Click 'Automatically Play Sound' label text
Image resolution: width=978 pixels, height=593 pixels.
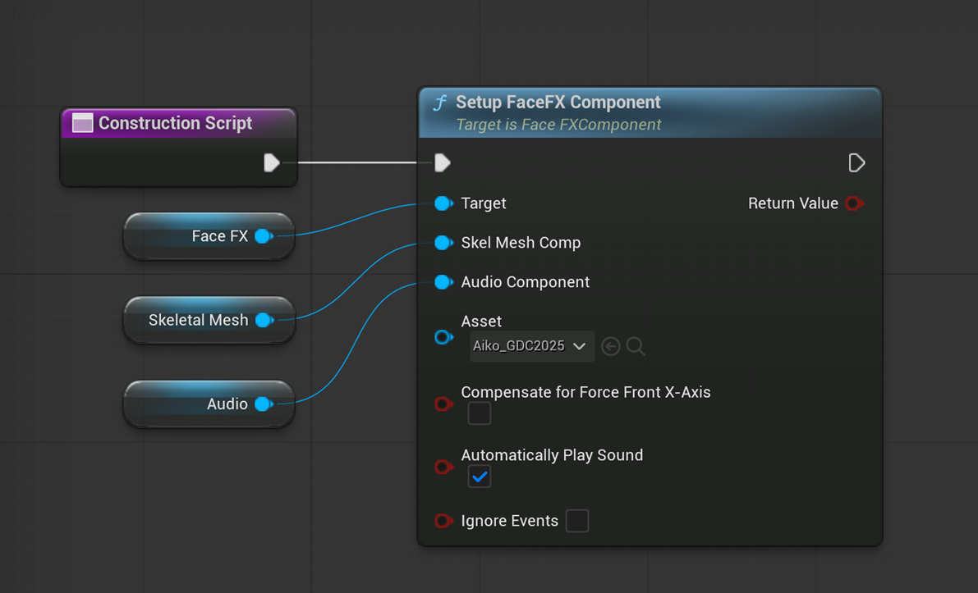(552, 455)
